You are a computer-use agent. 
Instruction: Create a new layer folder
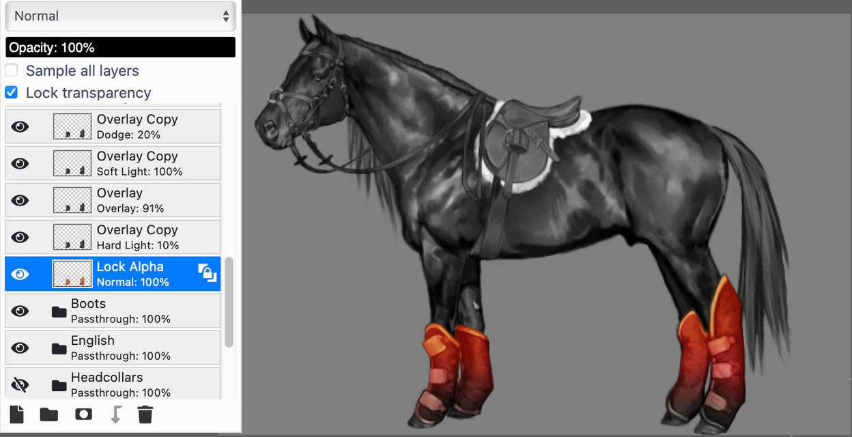[49, 414]
